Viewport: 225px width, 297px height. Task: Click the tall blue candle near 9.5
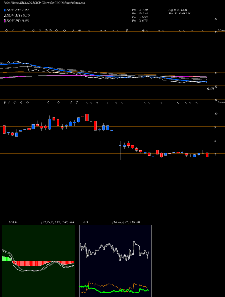50,124
